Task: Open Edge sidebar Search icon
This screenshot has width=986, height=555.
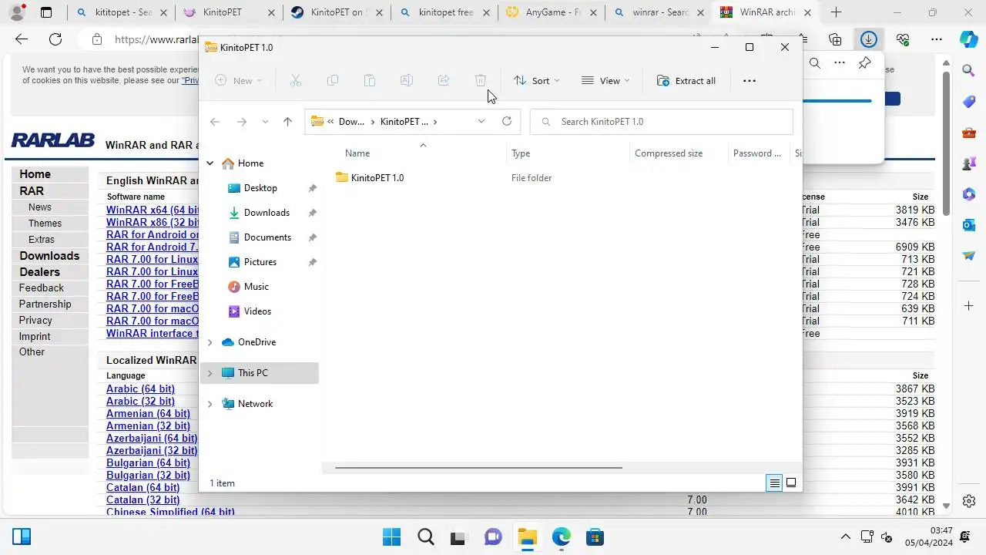Action: [x=969, y=71]
